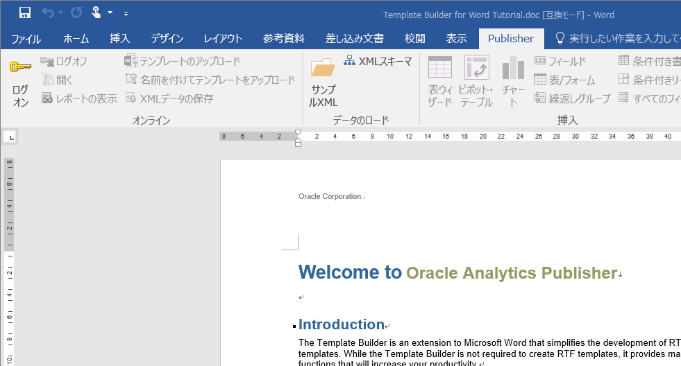Click the horizontal ruler at mark 10
The image size is (681, 366).
tap(390, 136)
